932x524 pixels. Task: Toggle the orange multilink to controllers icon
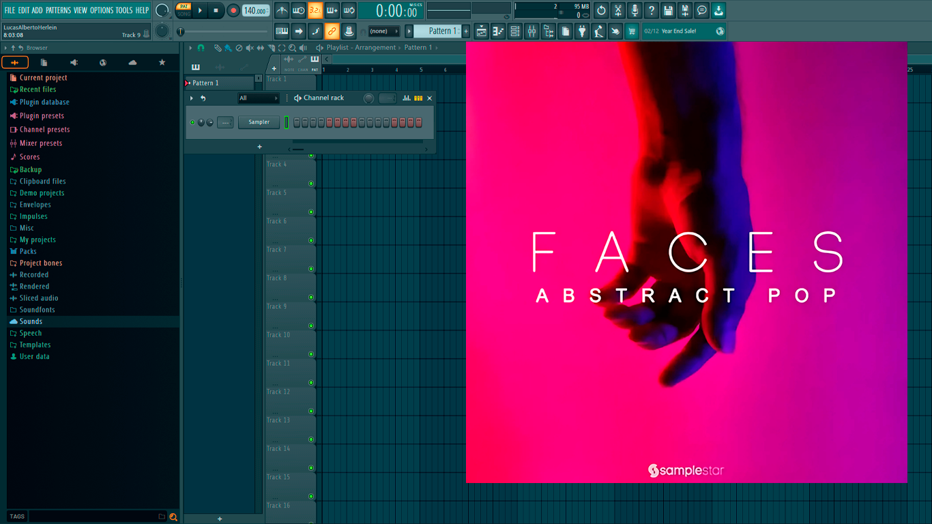coord(332,31)
